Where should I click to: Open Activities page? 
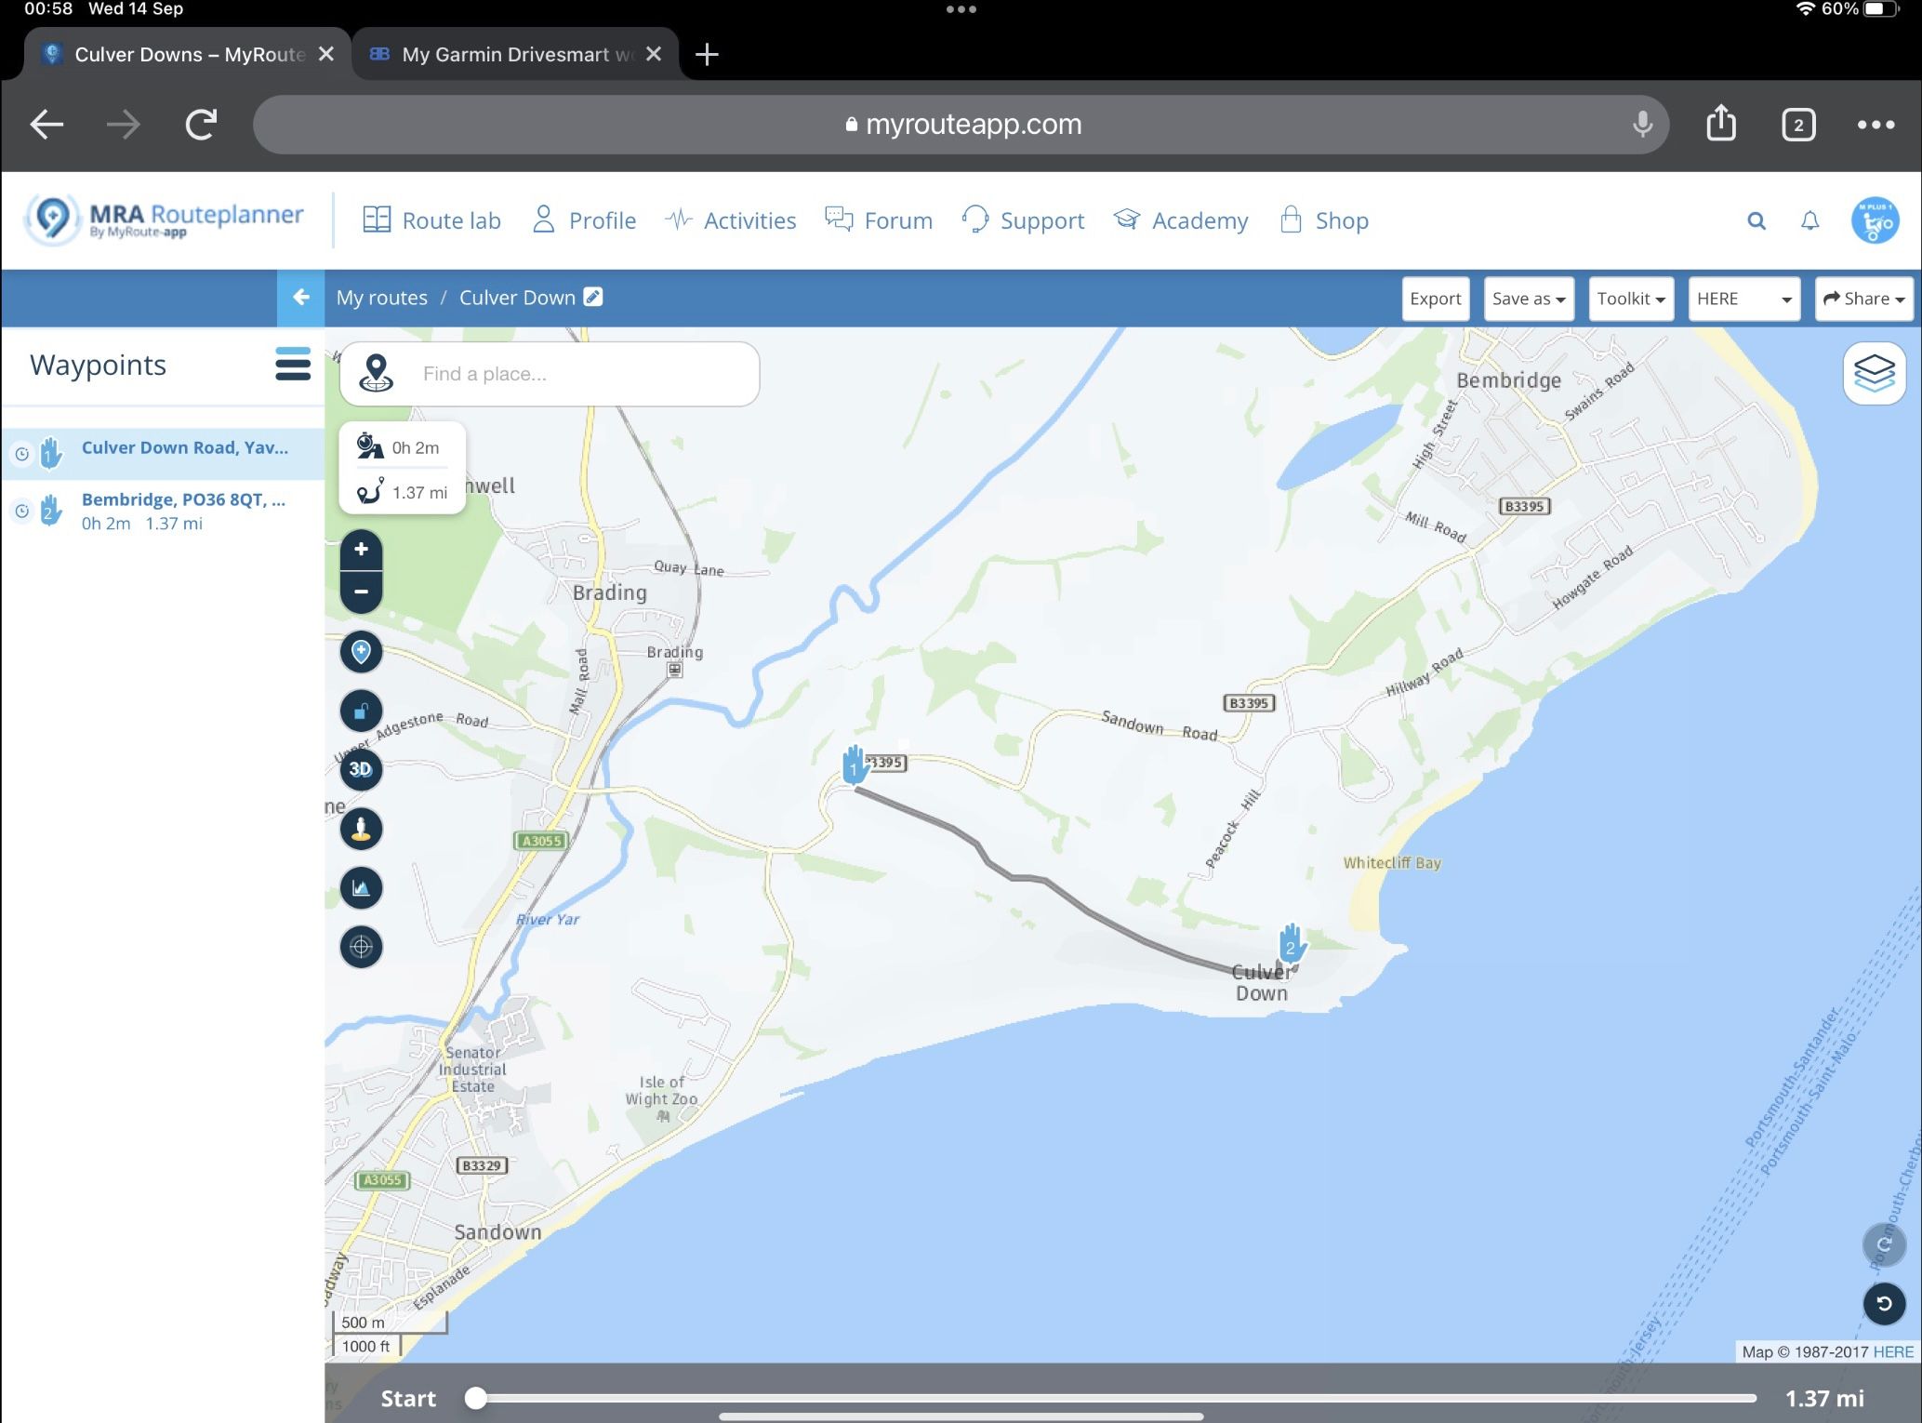point(731,220)
